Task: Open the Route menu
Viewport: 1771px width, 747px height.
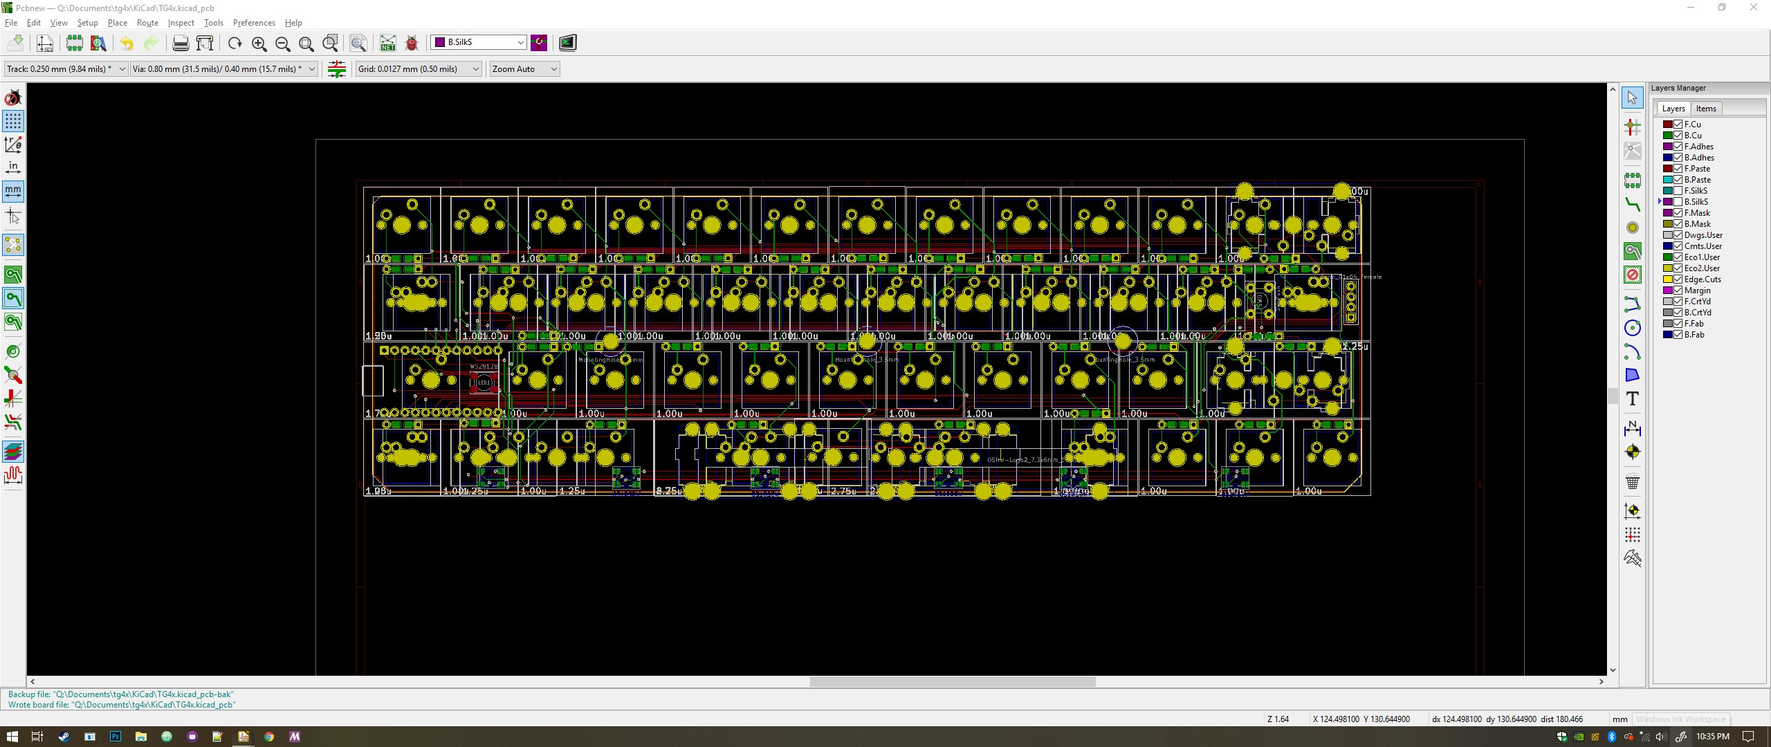Action: click(x=147, y=23)
